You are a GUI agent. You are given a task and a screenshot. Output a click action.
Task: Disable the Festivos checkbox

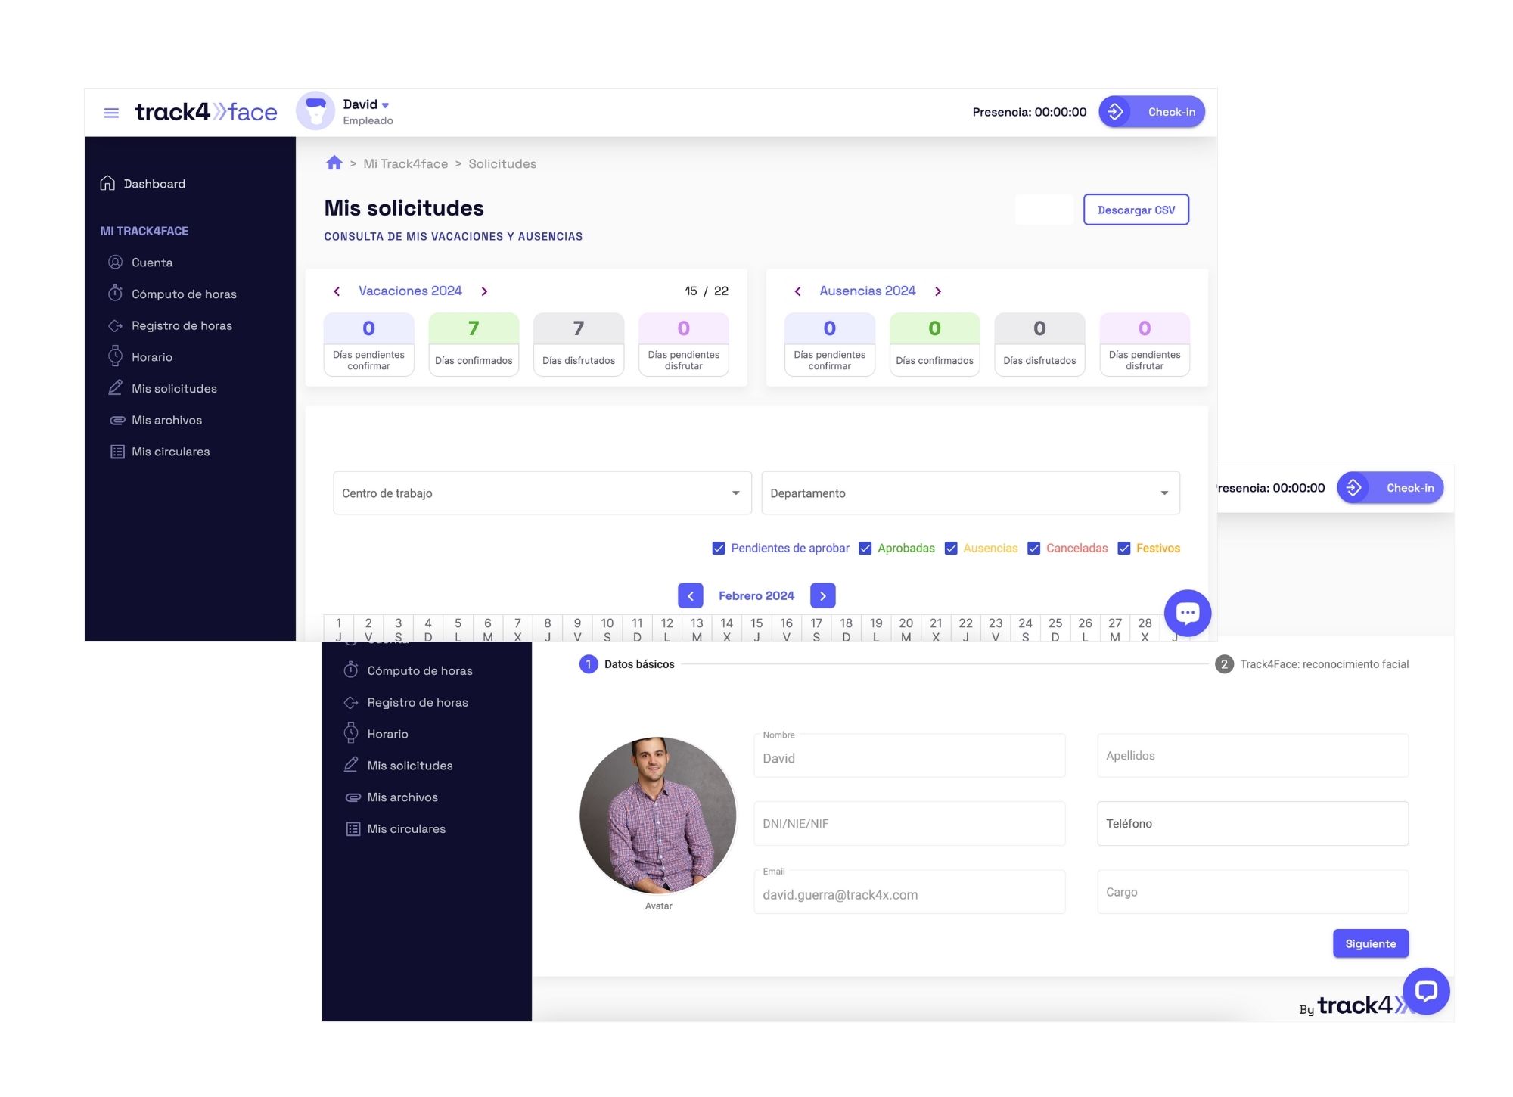click(x=1123, y=548)
